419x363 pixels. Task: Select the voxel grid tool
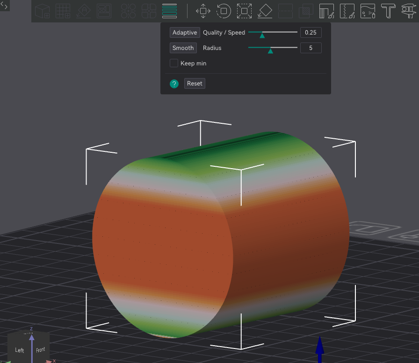(x=63, y=11)
